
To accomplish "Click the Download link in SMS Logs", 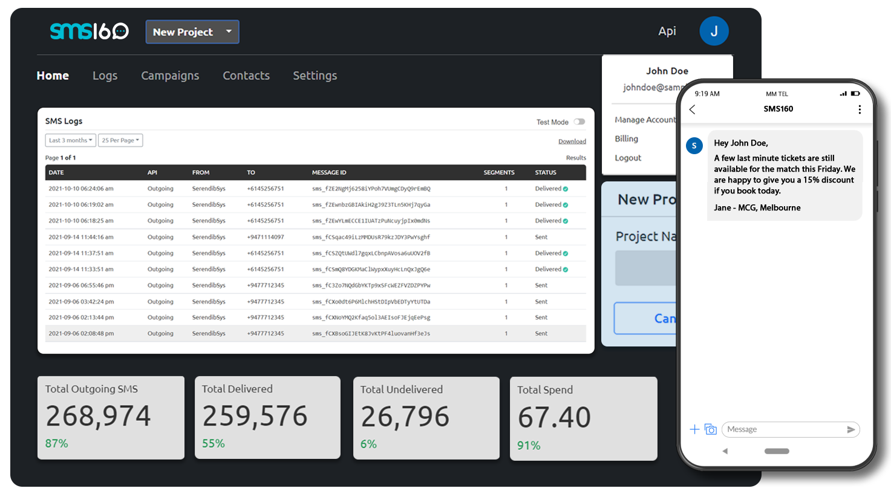I will click(572, 141).
